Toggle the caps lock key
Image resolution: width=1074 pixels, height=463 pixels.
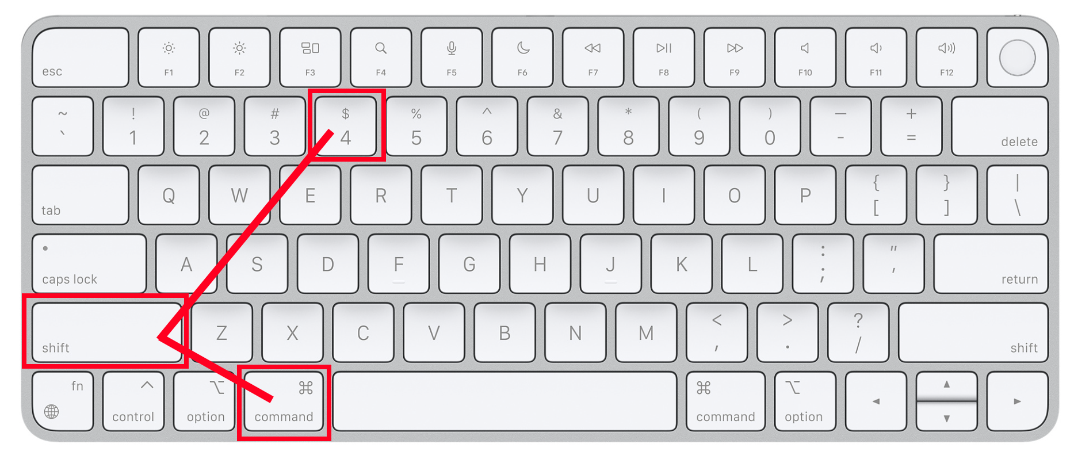(89, 264)
